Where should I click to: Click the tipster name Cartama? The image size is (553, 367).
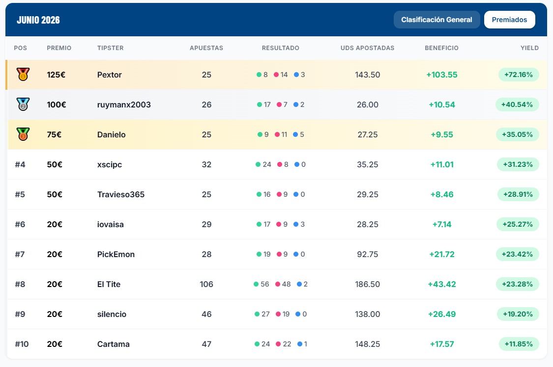coord(113,344)
